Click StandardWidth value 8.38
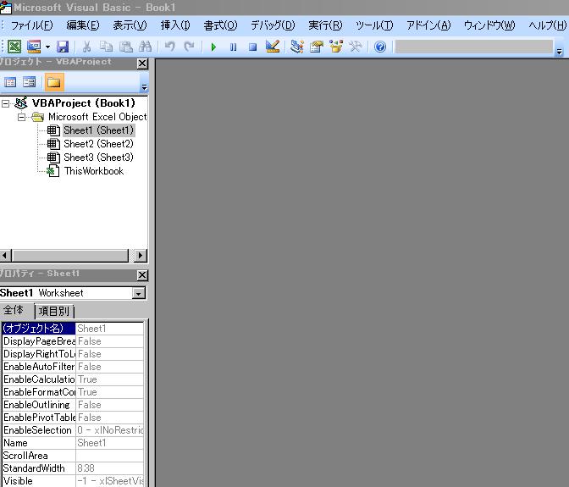Image resolution: width=569 pixels, height=487 pixels. click(x=109, y=468)
